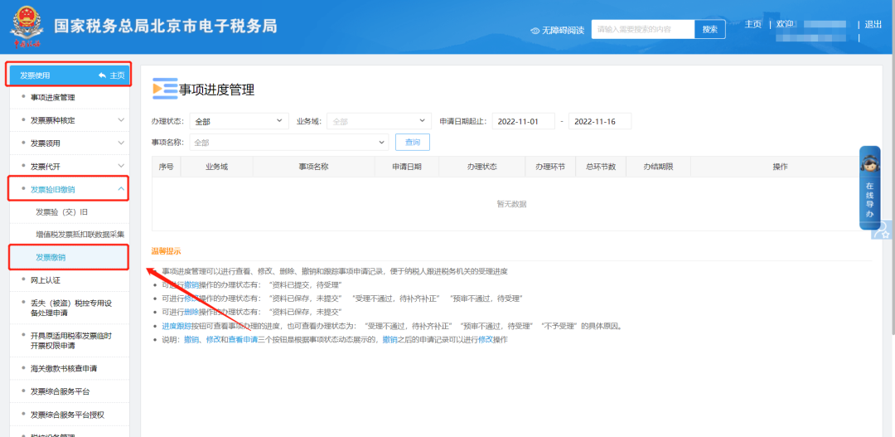Open the 业务域 dropdown
This screenshot has height=437, width=895.
pyautogui.click(x=379, y=121)
